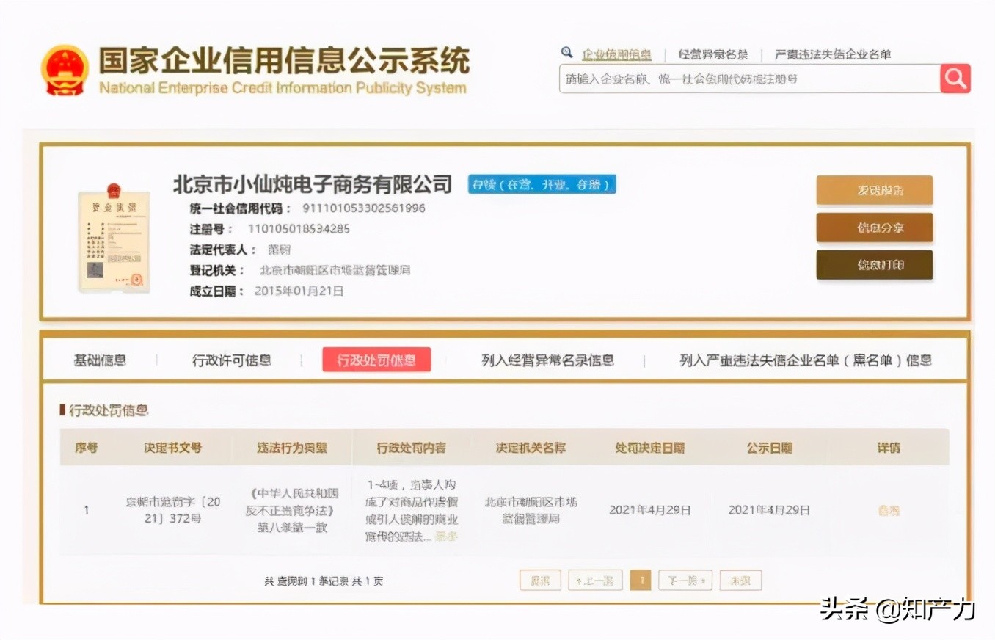The image size is (995, 640).
Task: Click the red magnifier search button
Action: pyautogui.click(x=955, y=79)
